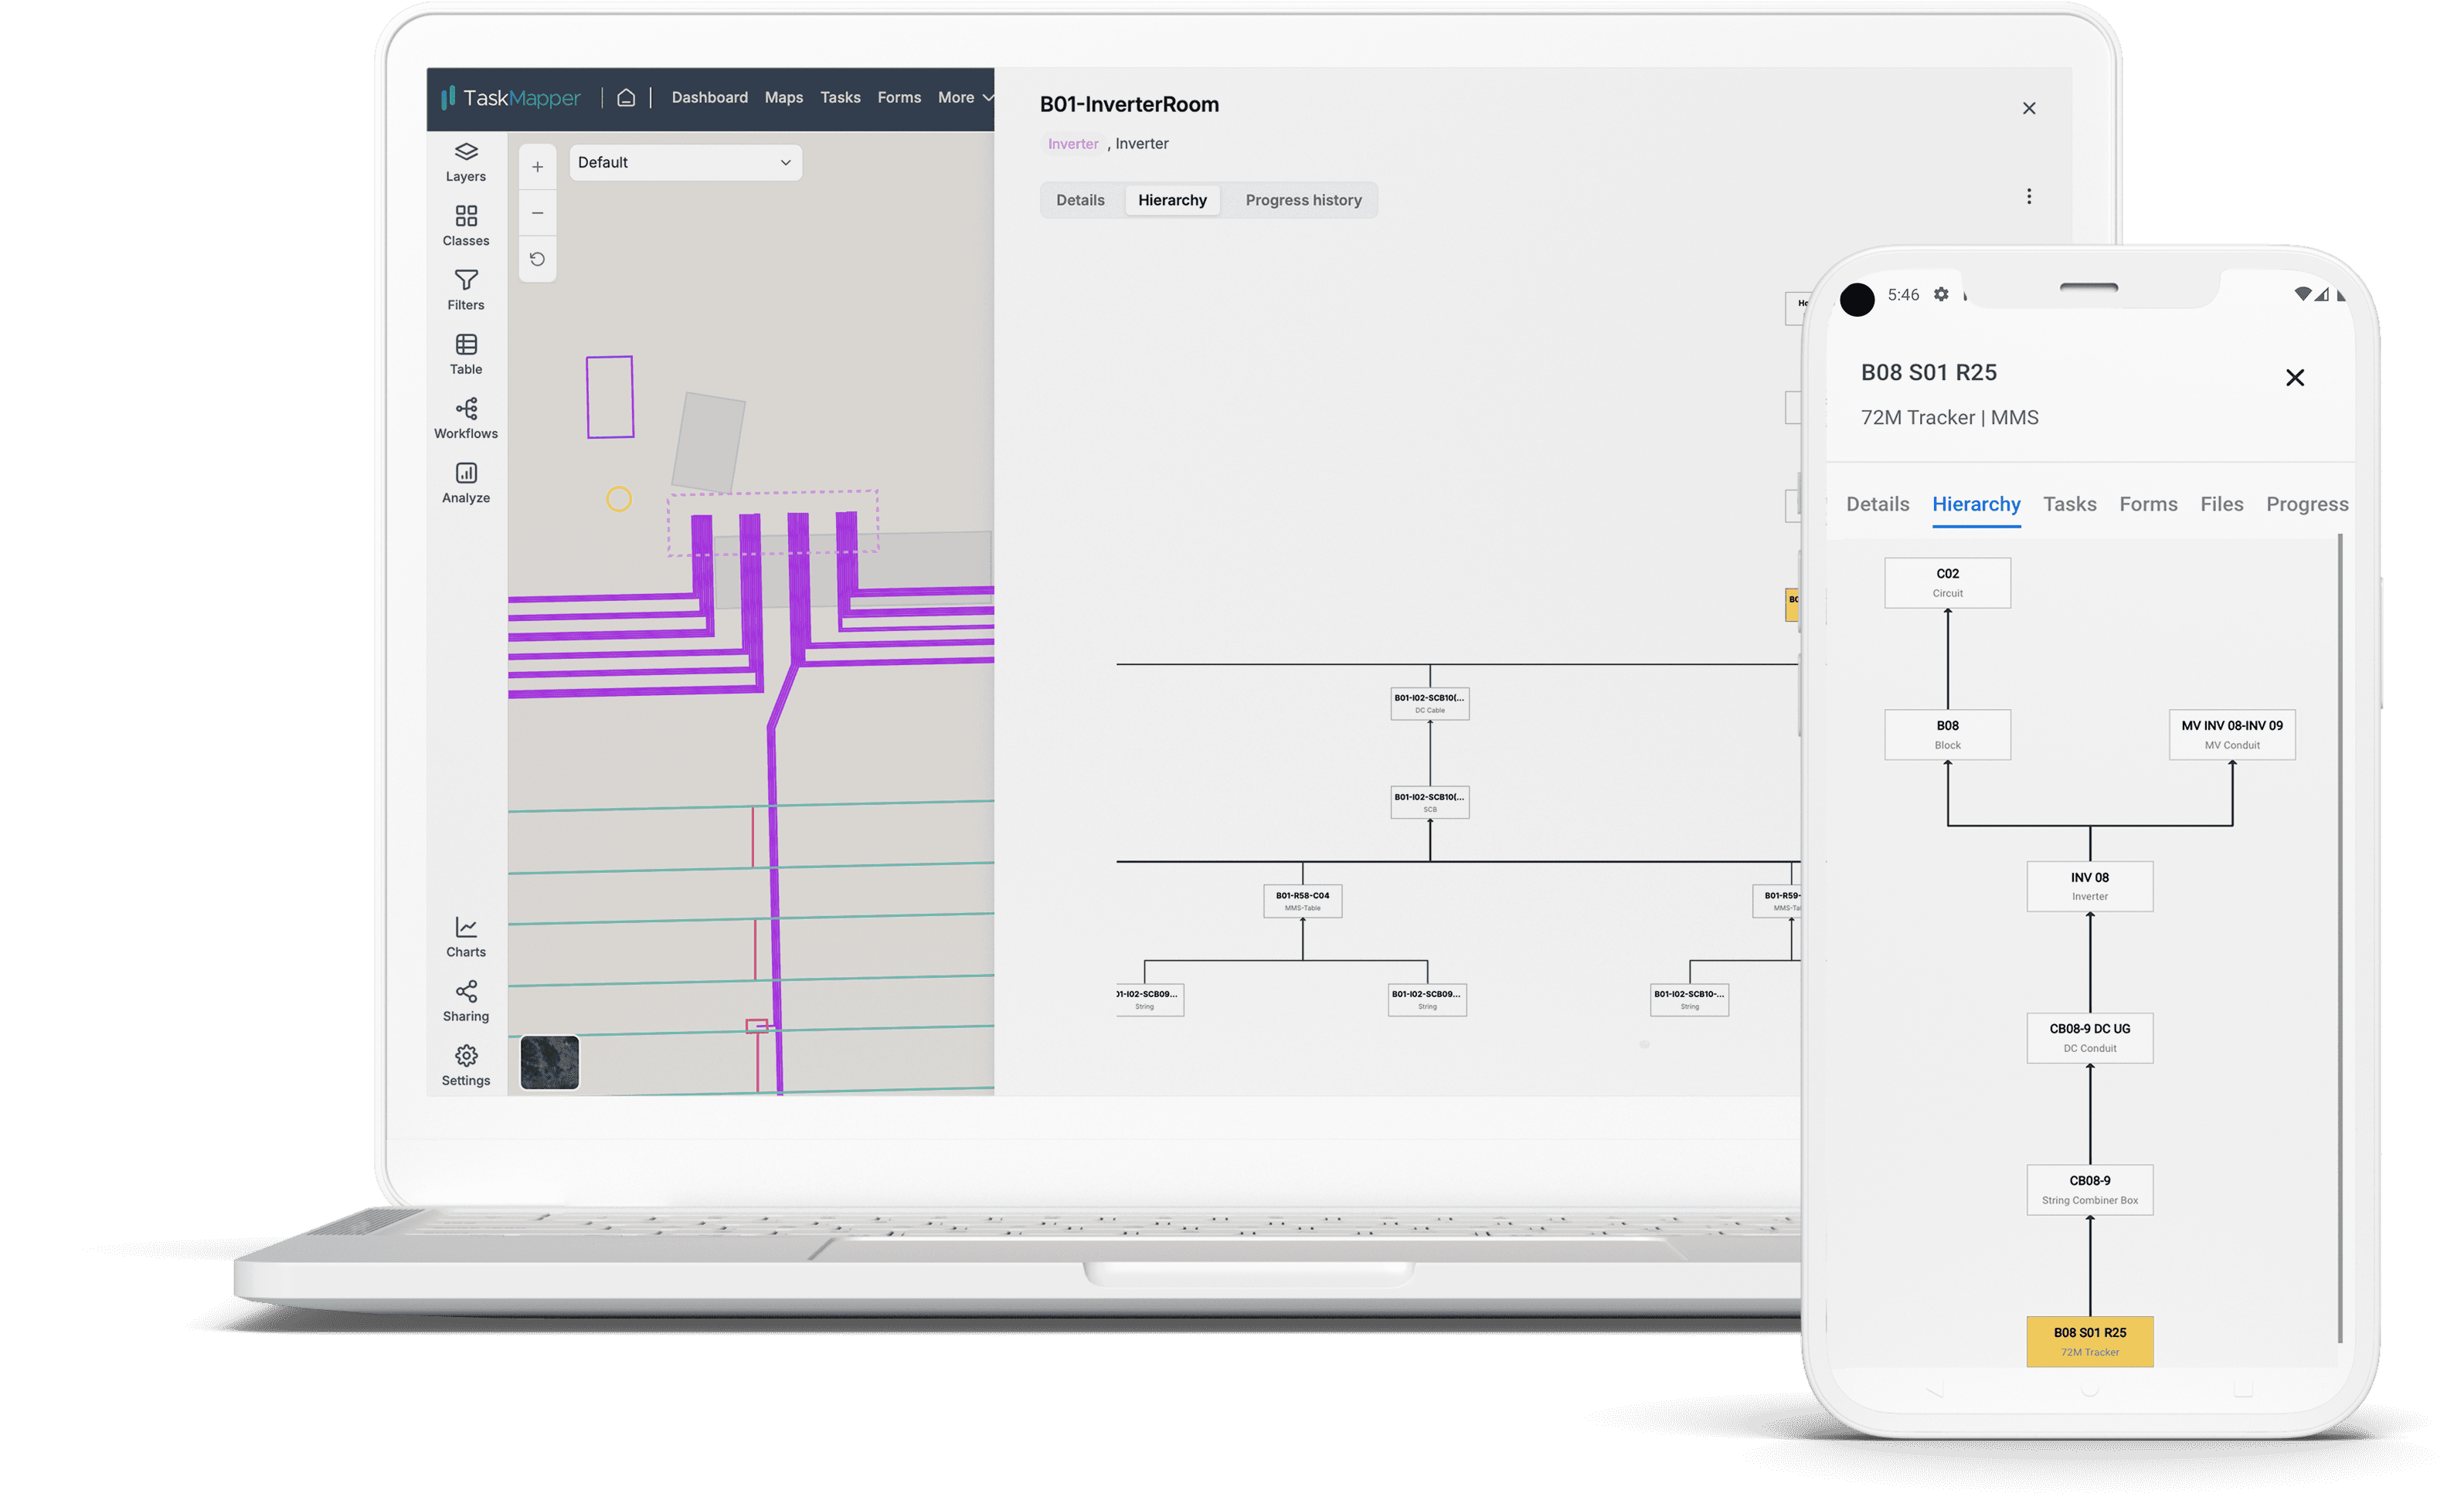
Task: Expand the More menu in the navbar
Action: tap(966, 97)
